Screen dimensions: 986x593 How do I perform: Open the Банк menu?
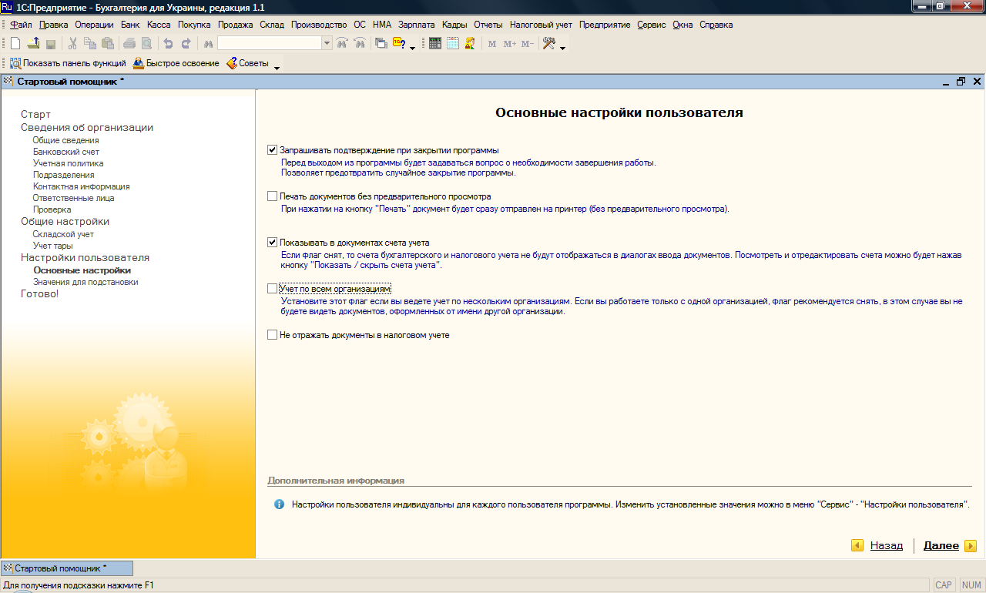pos(130,25)
